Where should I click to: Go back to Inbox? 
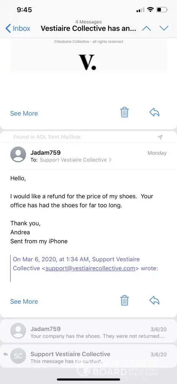pos(18,28)
